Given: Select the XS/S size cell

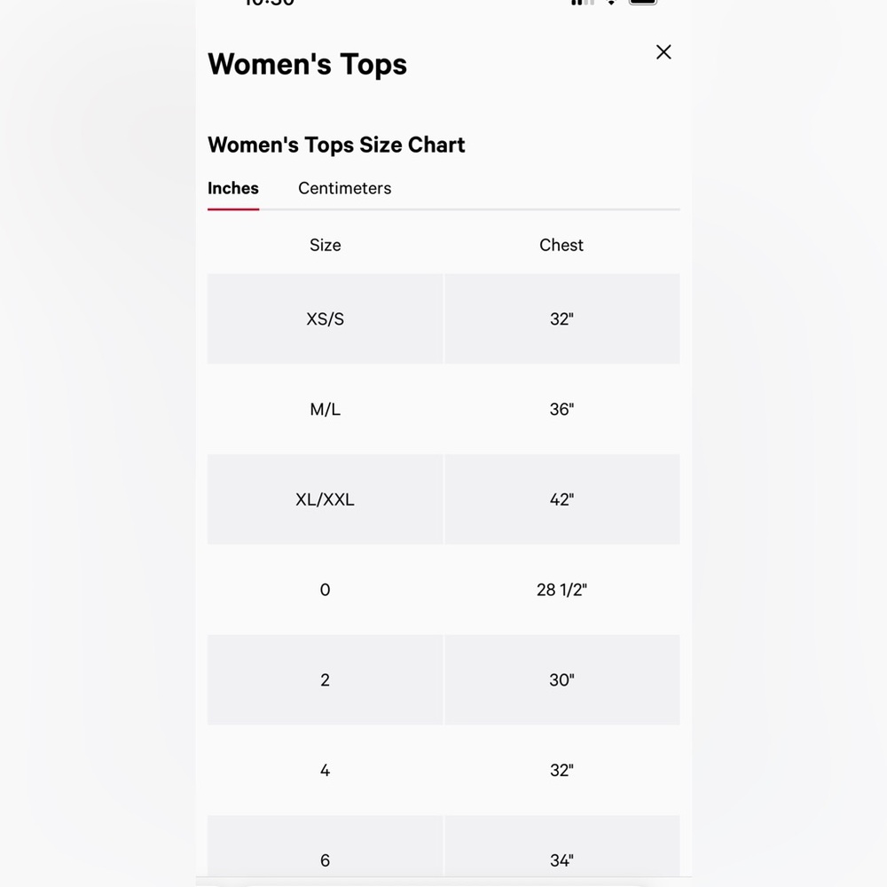Looking at the screenshot, I should (x=325, y=318).
